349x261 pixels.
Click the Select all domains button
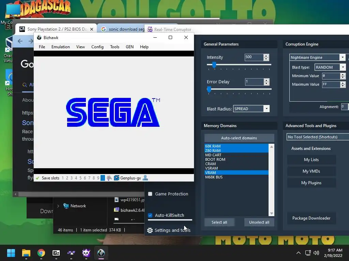[x=219, y=222]
